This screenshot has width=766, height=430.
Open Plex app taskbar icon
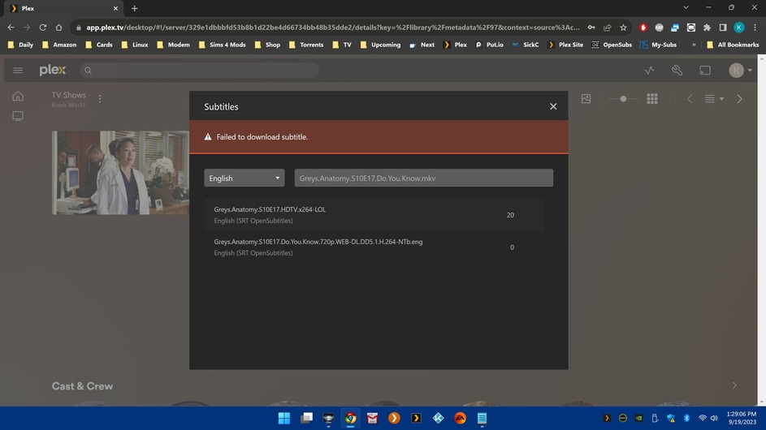click(x=416, y=418)
